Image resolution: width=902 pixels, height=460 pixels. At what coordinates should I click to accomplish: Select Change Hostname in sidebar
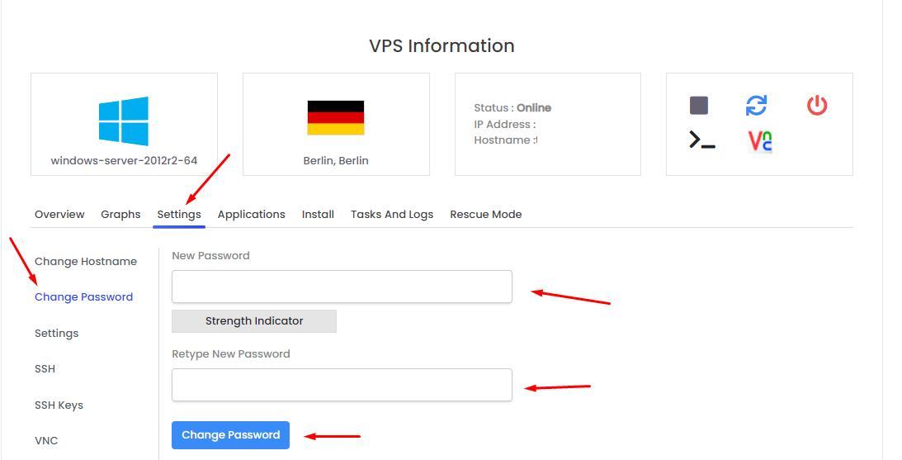86,261
